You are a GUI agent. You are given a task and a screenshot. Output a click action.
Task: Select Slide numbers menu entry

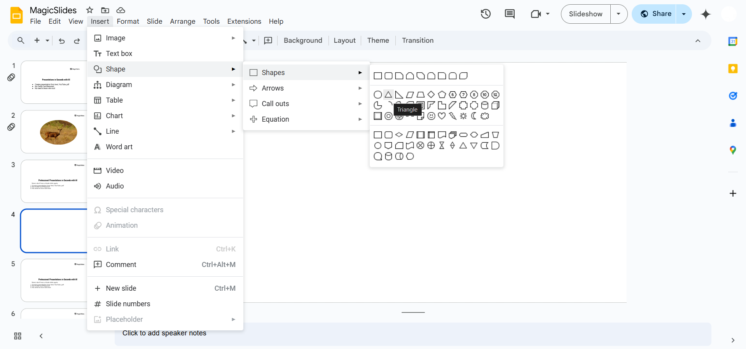point(165,304)
